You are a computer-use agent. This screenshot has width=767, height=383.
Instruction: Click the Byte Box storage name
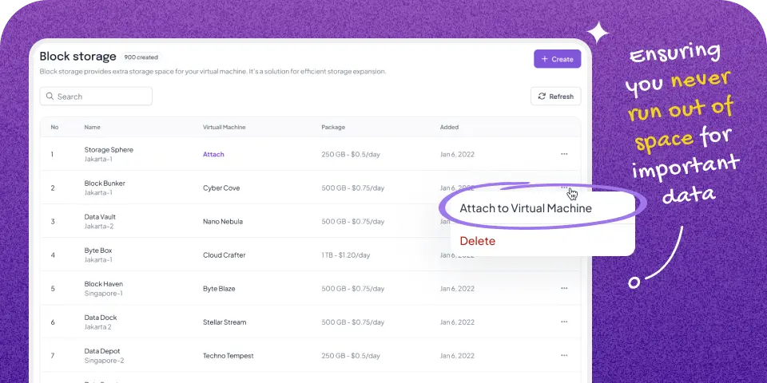coord(100,251)
